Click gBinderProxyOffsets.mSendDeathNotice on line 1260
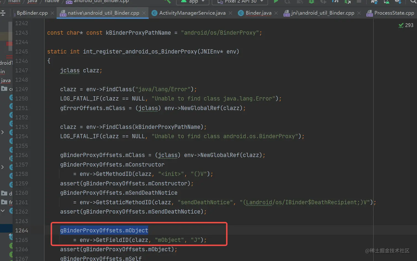417x261 pixels. point(119,193)
